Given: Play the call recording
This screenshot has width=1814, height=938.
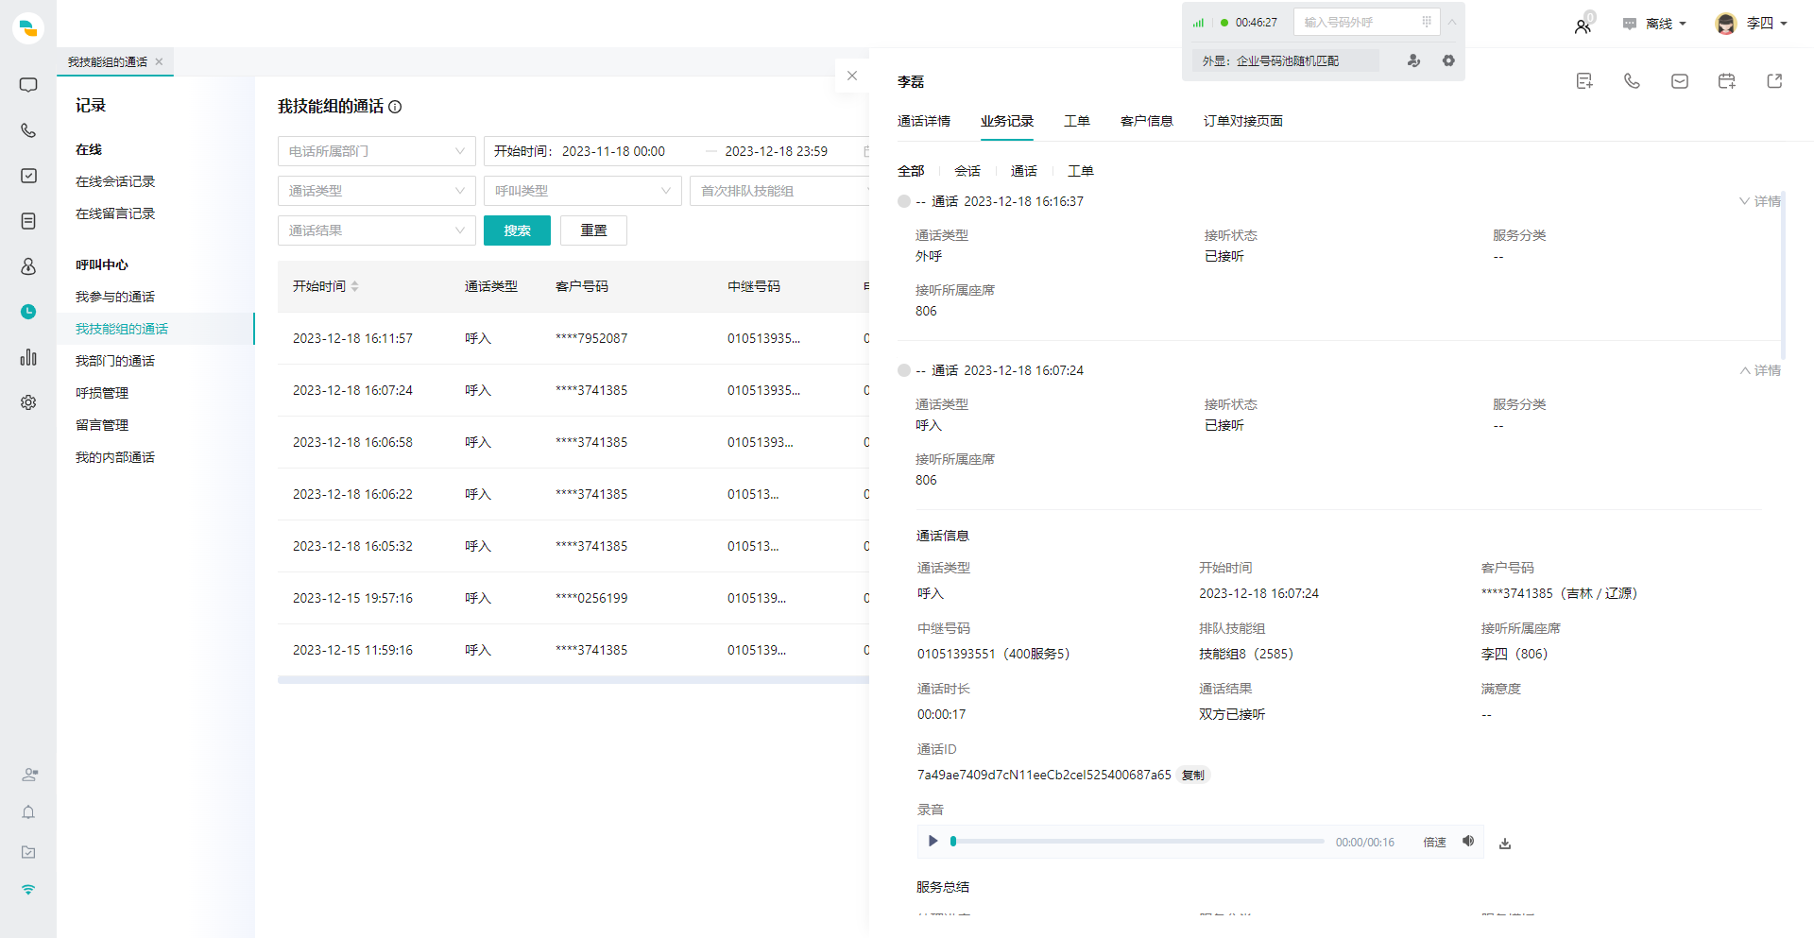Looking at the screenshot, I should coord(933,841).
